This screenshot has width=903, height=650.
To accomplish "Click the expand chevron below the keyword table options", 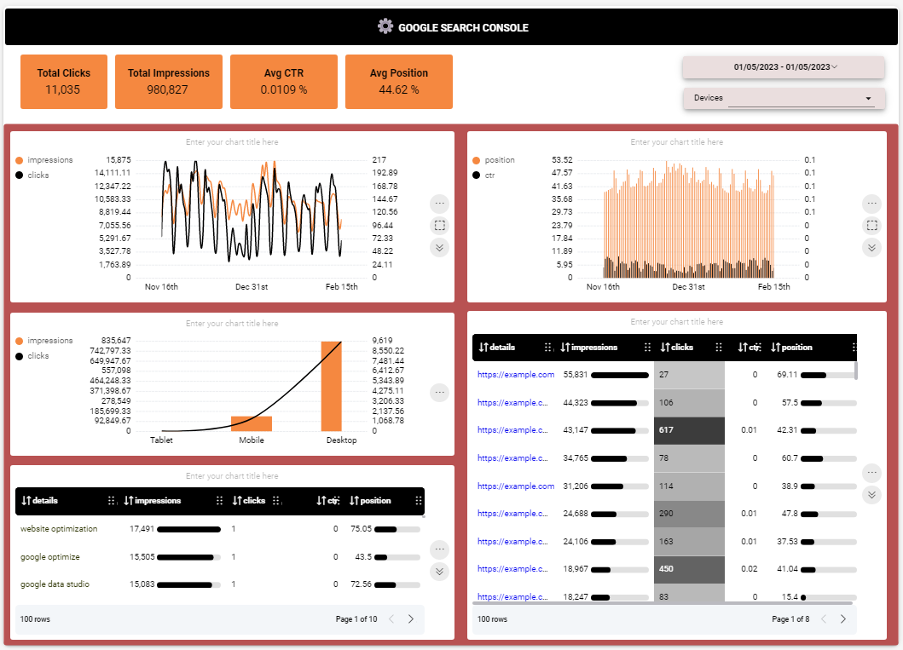I will (x=439, y=572).
